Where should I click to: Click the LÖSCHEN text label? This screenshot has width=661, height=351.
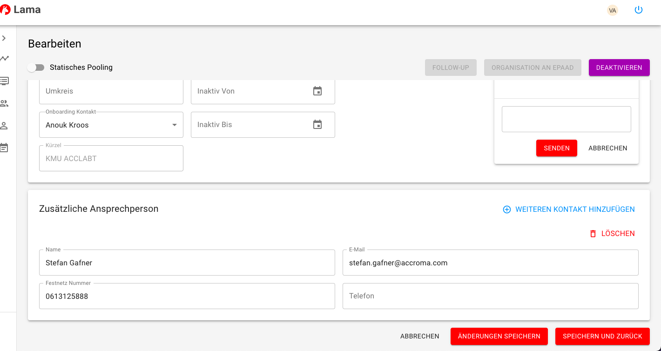(x=618, y=234)
